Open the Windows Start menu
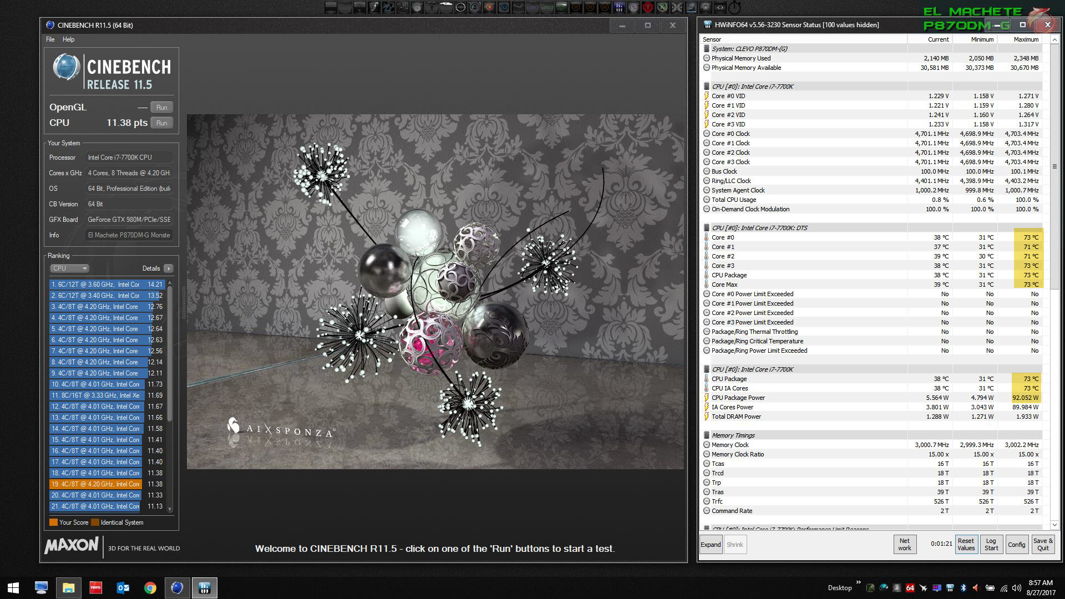Viewport: 1065px width, 599px height. (13, 588)
